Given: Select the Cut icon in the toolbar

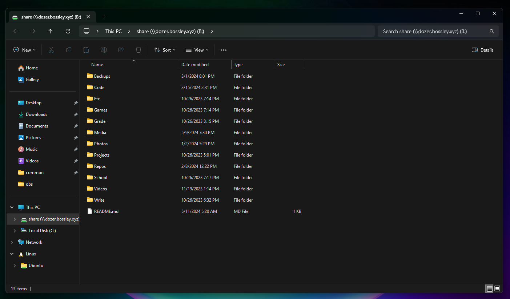Looking at the screenshot, I should [x=51, y=50].
